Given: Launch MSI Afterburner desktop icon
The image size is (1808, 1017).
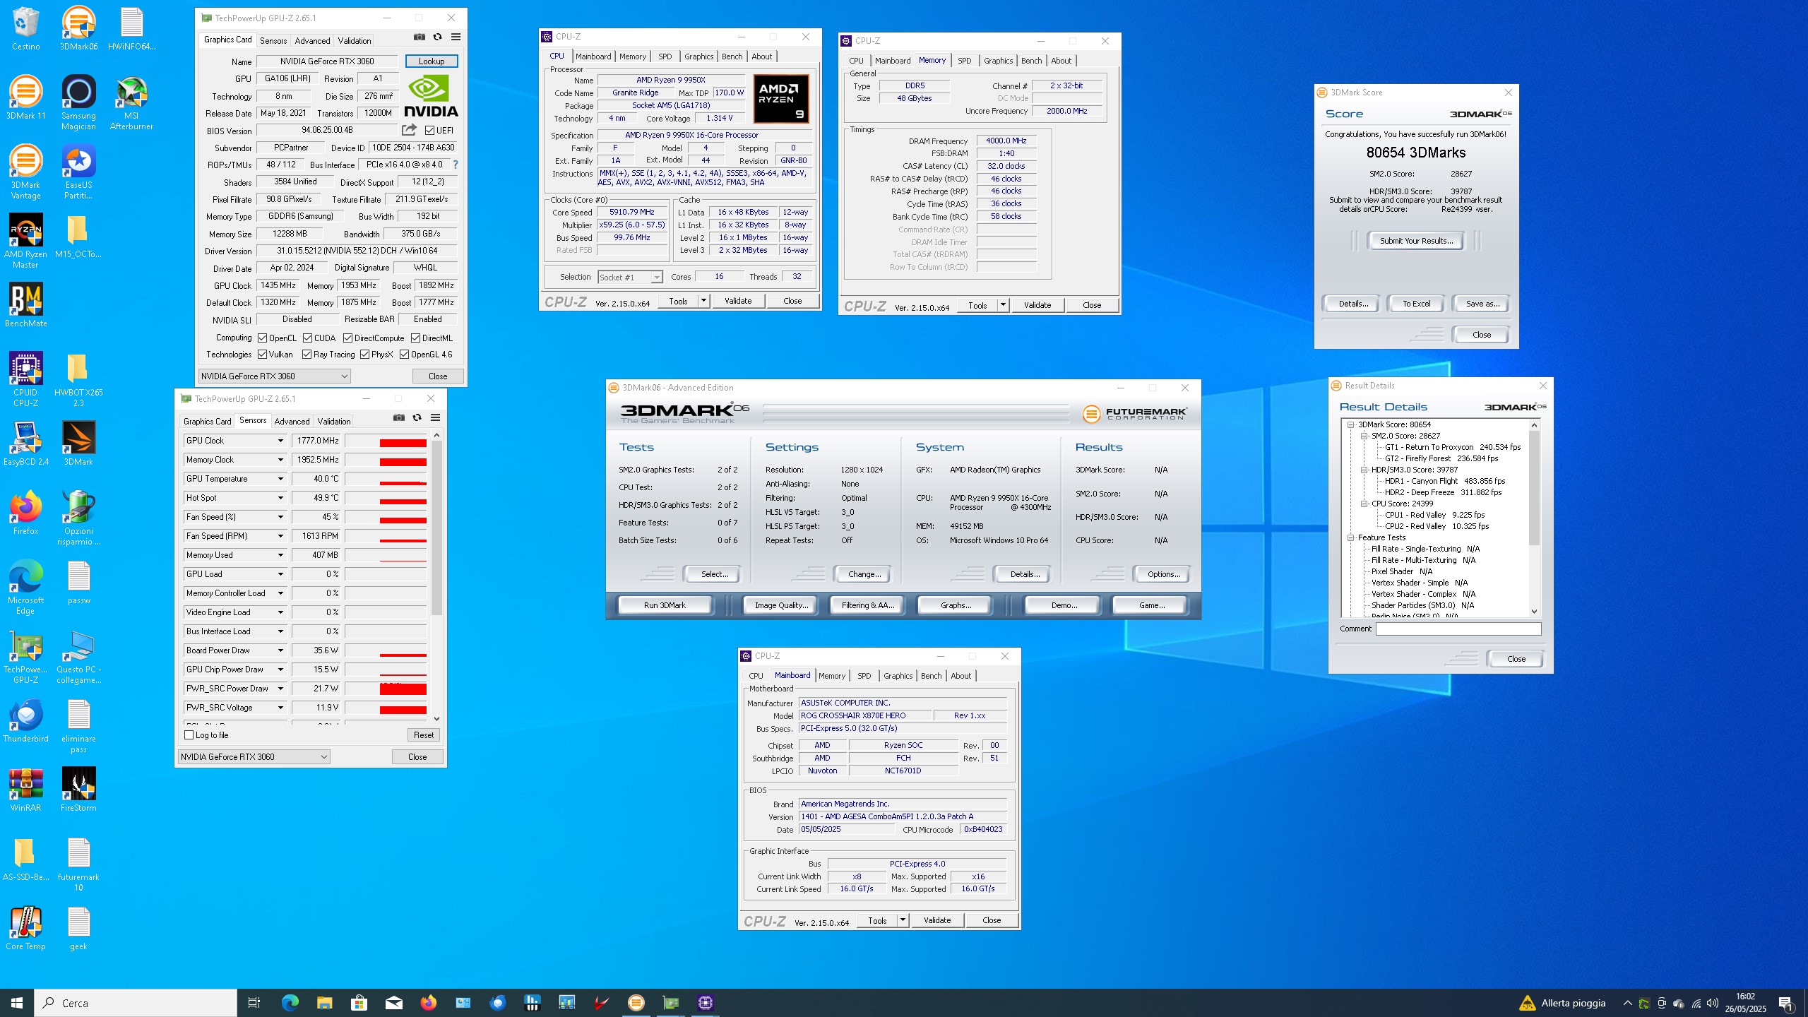Looking at the screenshot, I should [x=131, y=103].
